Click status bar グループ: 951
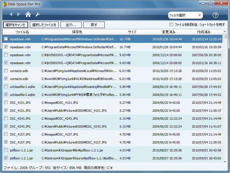Viewport: 230px width, 173px height. (39, 168)
